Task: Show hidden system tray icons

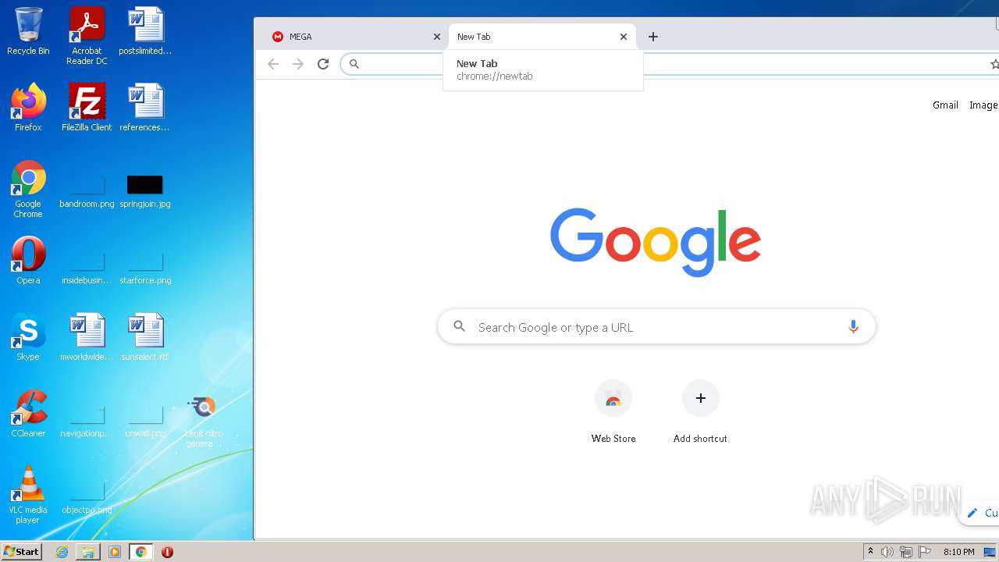Action: point(870,552)
